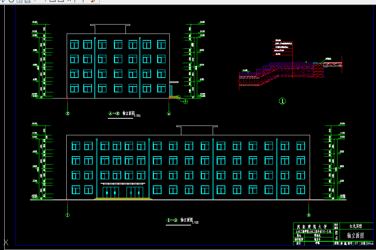Click the date value "2014.6" in title block
The image size is (376, 250).
point(370,243)
